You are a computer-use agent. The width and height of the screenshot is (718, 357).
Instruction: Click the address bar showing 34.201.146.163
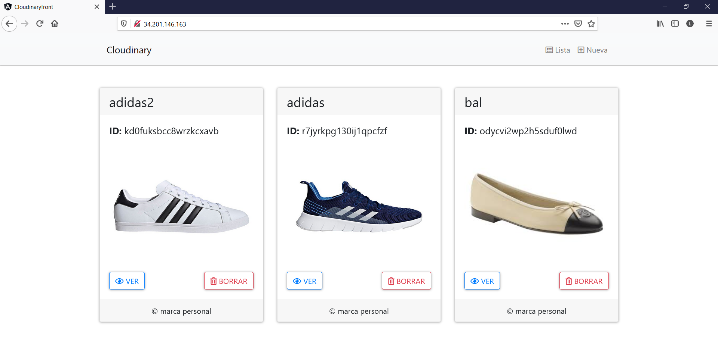pos(337,24)
